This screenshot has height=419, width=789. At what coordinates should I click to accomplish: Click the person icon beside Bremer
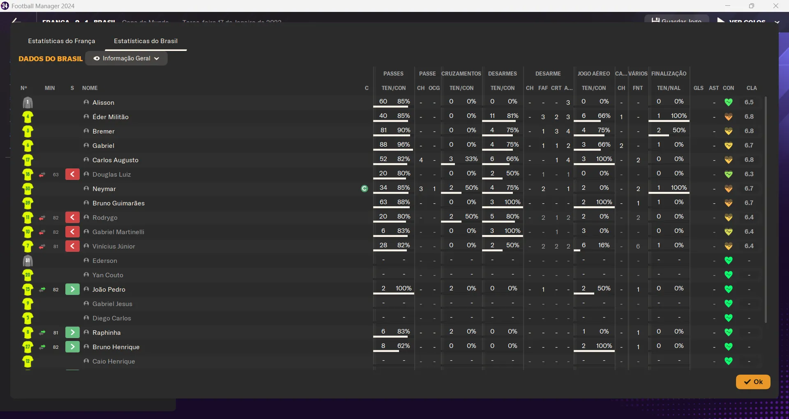coord(86,131)
